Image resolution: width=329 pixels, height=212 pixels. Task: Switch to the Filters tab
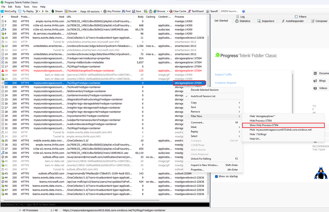[300, 17]
